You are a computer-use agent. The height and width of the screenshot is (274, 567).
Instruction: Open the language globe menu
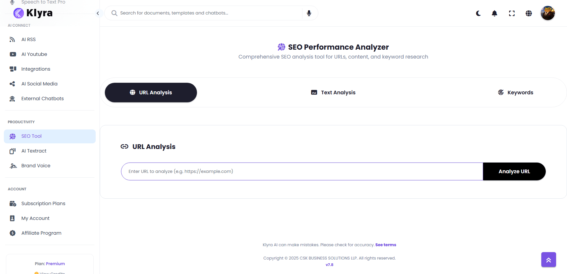[x=529, y=13]
